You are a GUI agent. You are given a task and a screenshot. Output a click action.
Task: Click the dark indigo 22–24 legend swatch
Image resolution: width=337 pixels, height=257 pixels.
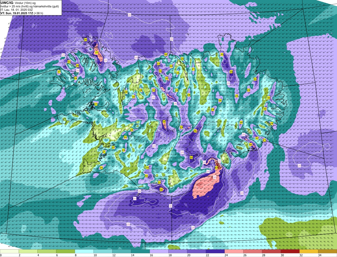(x=215, y=251)
